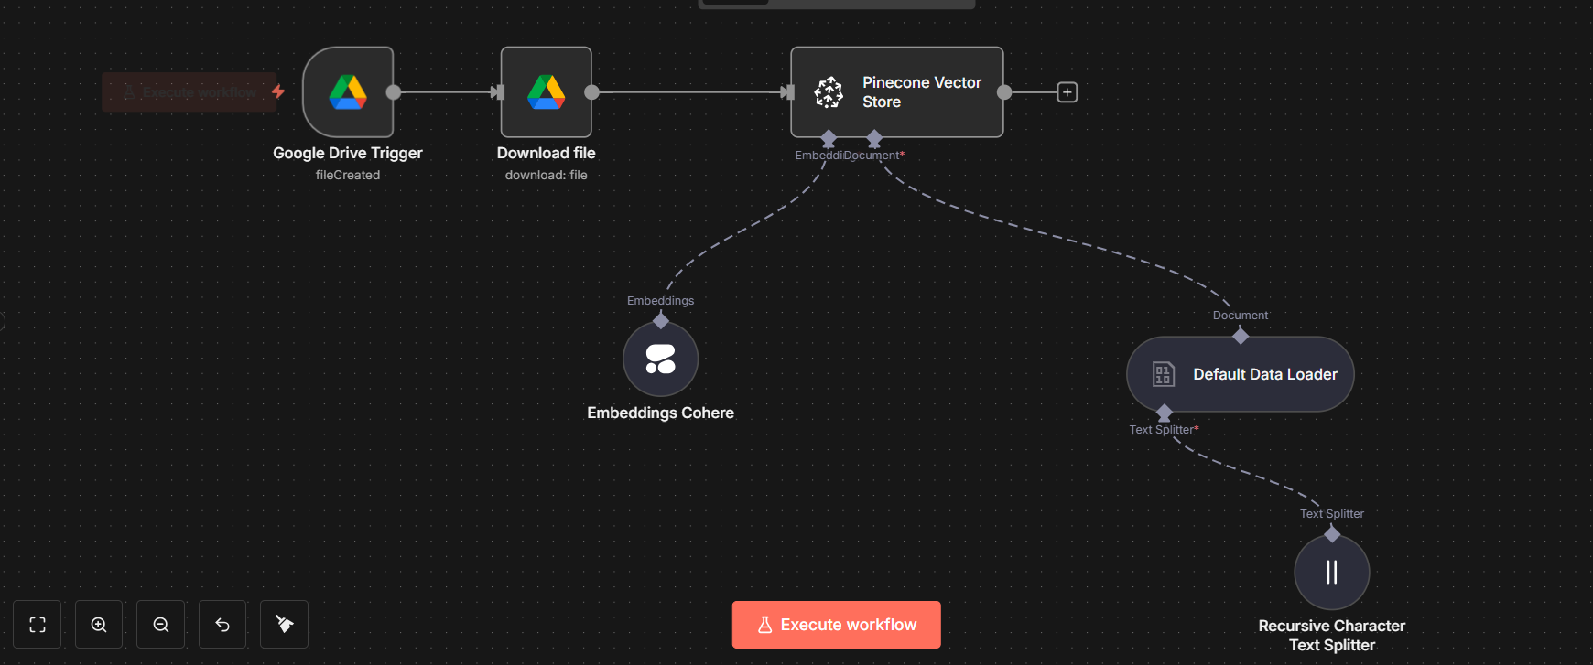The image size is (1593, 665).
Task: Select the Pinecone Vector Store node
Action: tap(896, 92)
